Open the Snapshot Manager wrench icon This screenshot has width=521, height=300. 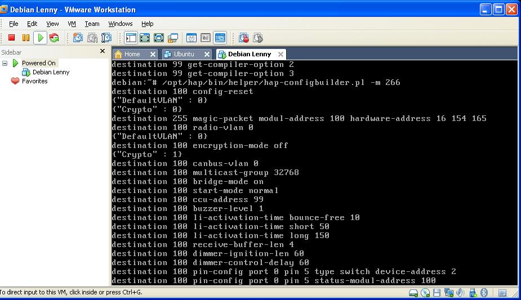click(106, 38)
